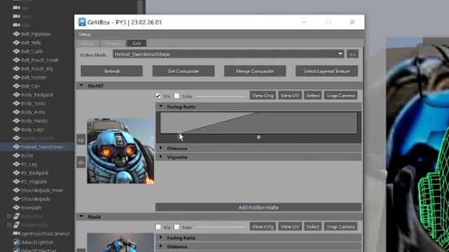Image resolution: width=449 pixels, height=252 pixels.
Task: Enable the Solo checkbox for file107
Action: pos(177,96)
